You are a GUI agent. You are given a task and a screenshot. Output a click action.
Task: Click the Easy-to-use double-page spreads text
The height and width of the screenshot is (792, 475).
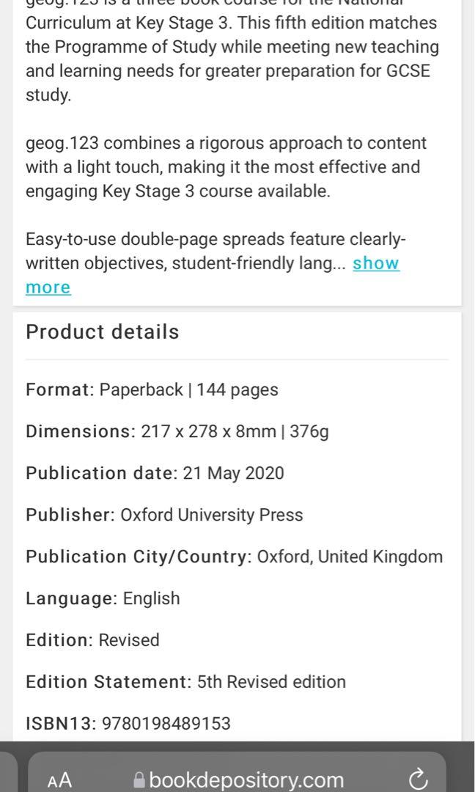pos(216,238)
